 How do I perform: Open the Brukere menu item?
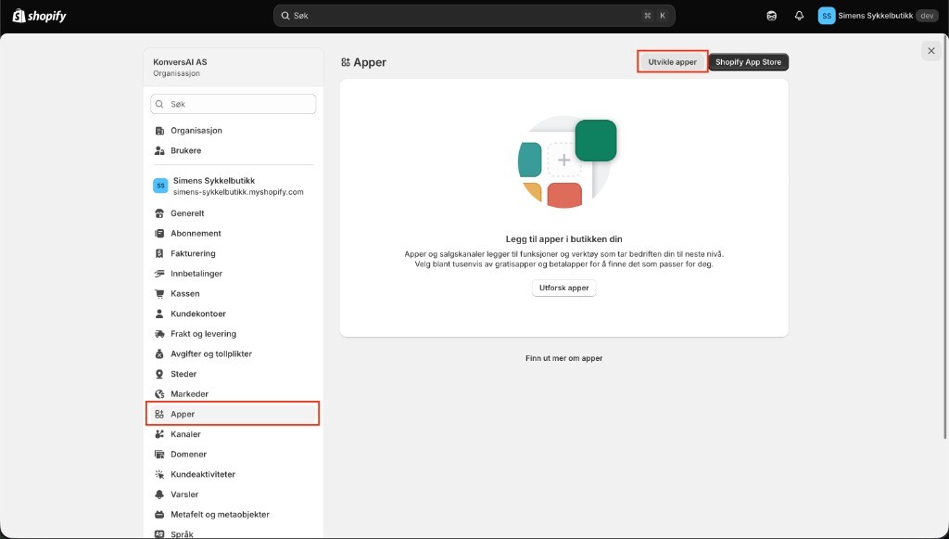[233, 151]
